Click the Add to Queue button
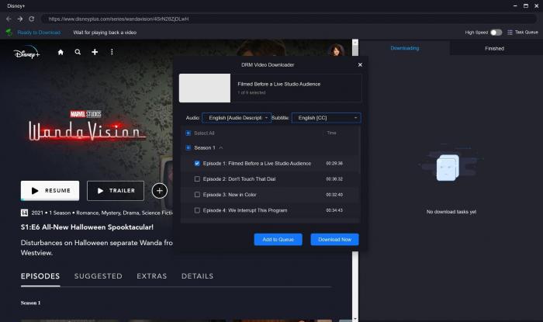This screenshot has width=543, height=322. (x=278, y=240)
